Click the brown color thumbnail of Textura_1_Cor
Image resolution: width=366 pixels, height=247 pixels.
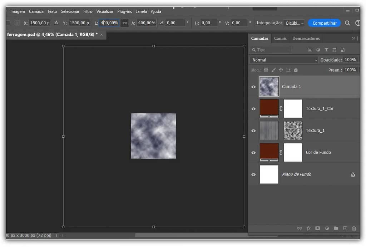269,109
